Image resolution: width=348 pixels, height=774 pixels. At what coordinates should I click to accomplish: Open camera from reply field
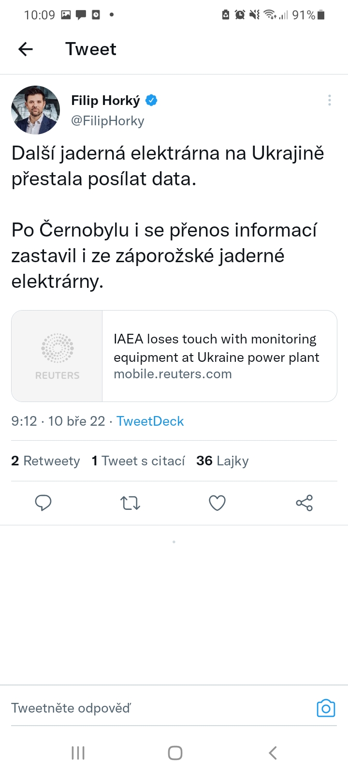coord(326,708)
